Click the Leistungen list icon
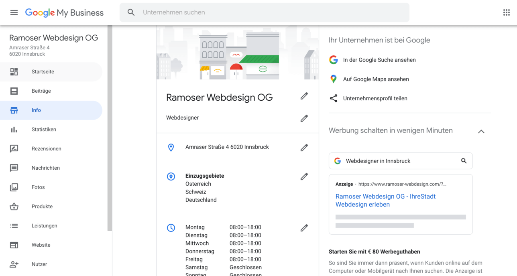This screenshot has width=517, height=276. (x=14, y=226)
